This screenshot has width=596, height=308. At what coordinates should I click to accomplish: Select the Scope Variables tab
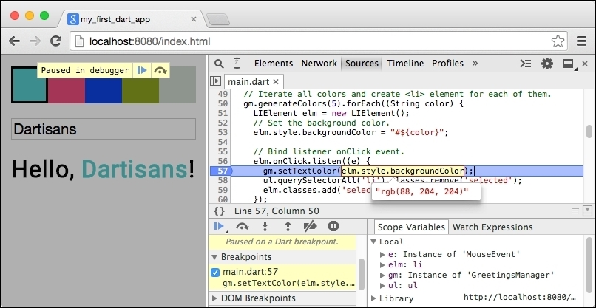click(411, 227)
